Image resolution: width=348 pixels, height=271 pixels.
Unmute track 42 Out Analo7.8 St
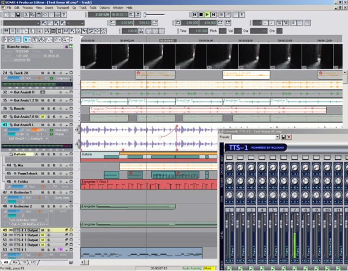coord(43,117)
